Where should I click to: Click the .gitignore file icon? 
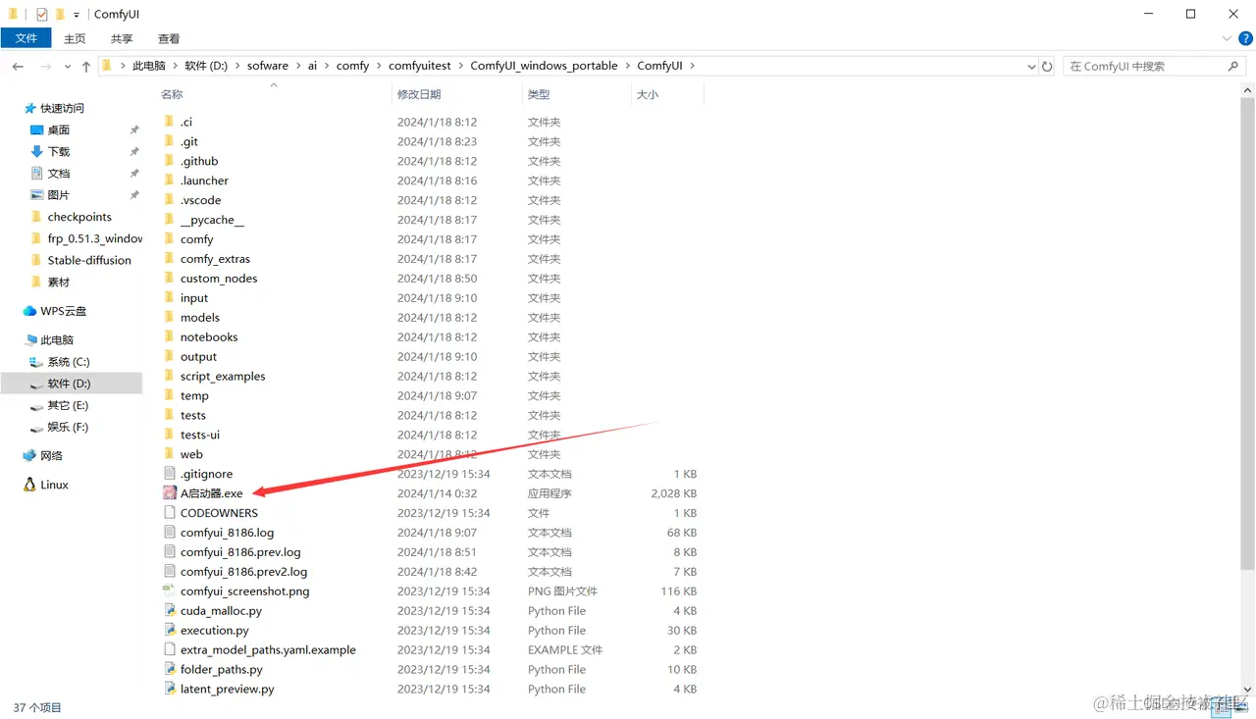click(x=170, y=474)
